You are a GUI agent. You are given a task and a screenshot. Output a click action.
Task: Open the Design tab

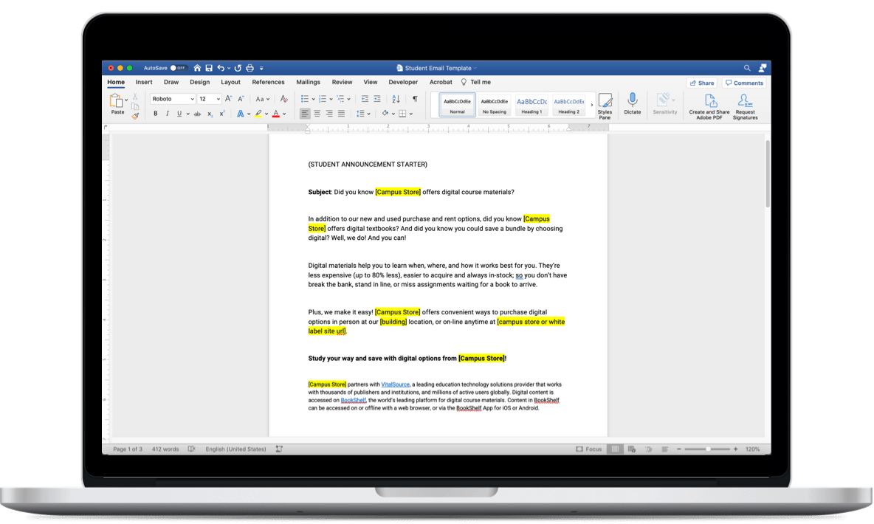pos(199,82)
